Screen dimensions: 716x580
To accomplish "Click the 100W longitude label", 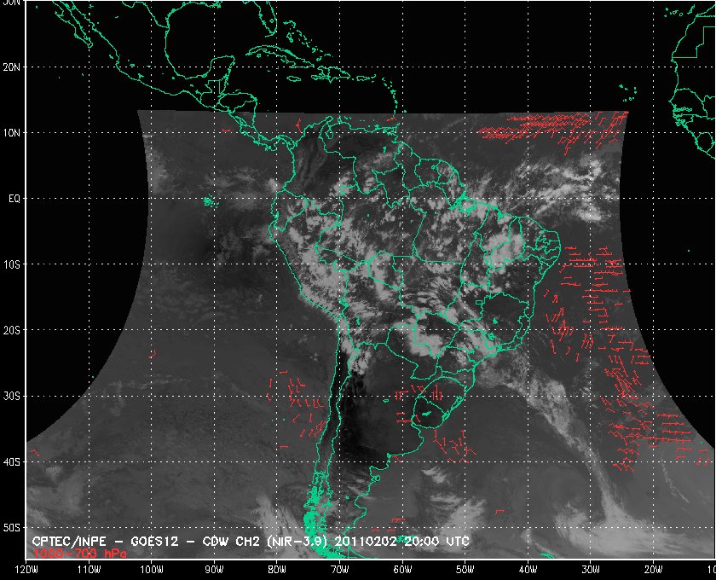I will coord(152,570).
